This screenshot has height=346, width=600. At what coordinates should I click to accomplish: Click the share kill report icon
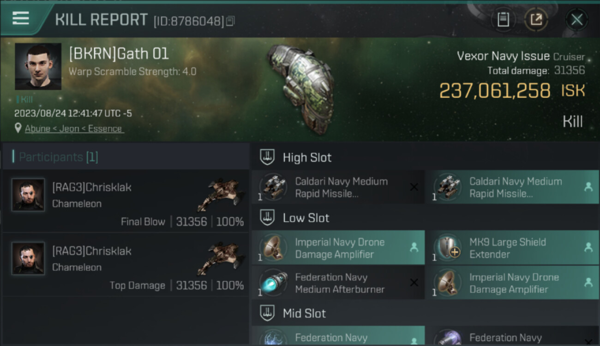[536, 20]
